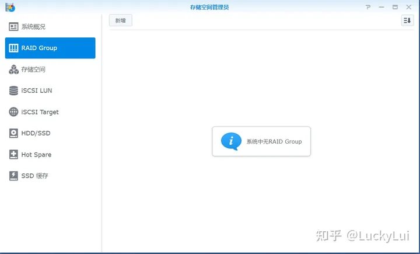The width and height of the screenshot is (420, 254).
Task: Minimize the 存储空间管理员 window
Action: click(x=381, y=7)
